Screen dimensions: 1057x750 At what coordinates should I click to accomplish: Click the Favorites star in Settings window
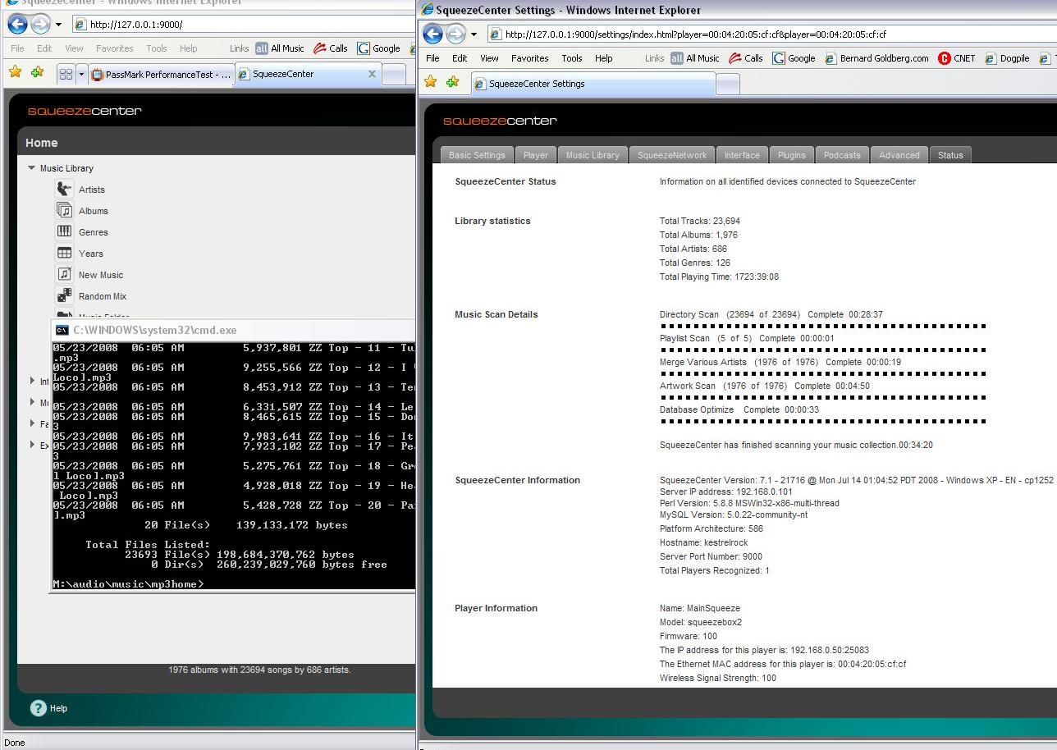431,82
